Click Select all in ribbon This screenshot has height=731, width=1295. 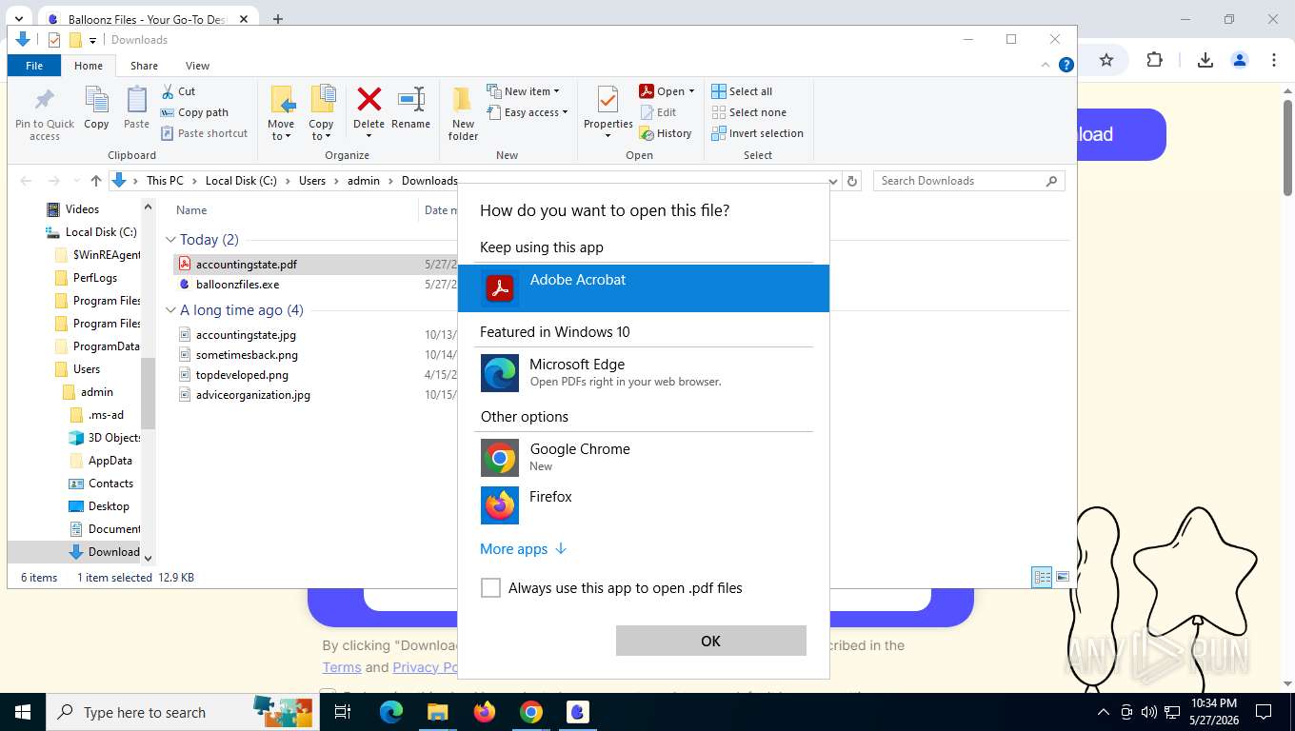coord(742,91)
